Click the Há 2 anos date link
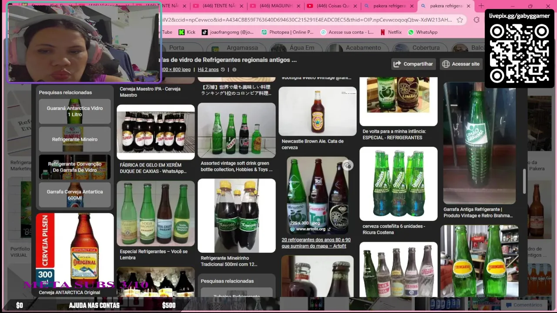557x313 pixels. tap(208, 70)
